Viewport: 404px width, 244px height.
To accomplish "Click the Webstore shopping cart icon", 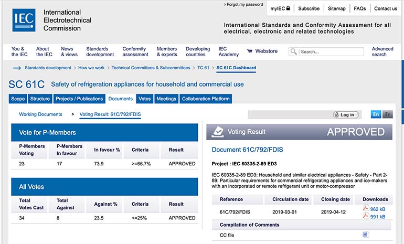I will pyautogui.click(x=249, y=51).
